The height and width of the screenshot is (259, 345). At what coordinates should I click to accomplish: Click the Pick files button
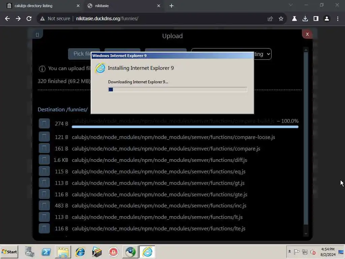(80, 54)
